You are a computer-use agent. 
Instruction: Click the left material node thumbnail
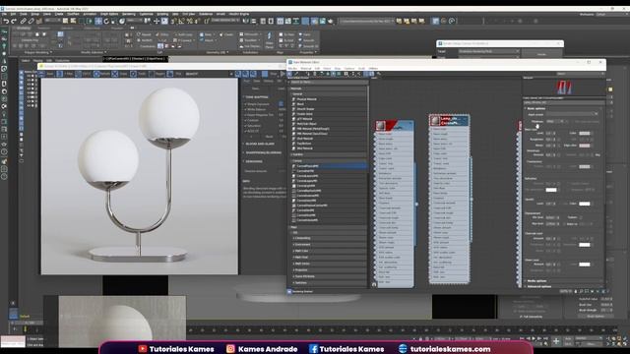pos(381,126)
